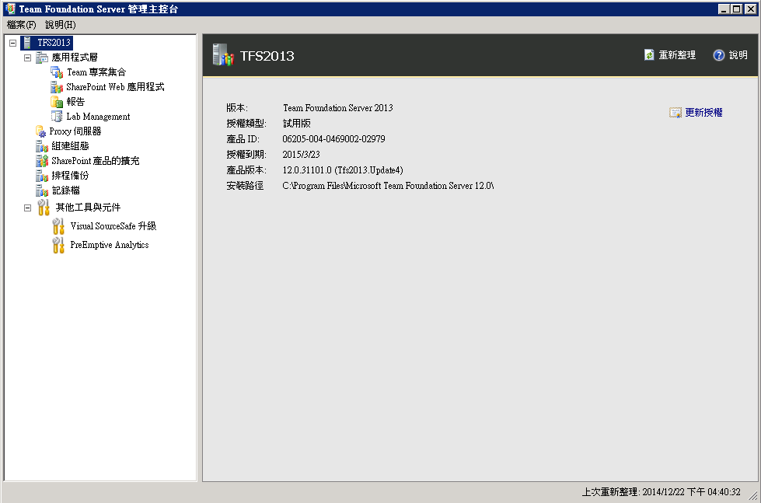Viewport: 761px width, 503px height.
Task: Click the 排程備份 scheduled backups icon
Action: [x=42, y=176]
